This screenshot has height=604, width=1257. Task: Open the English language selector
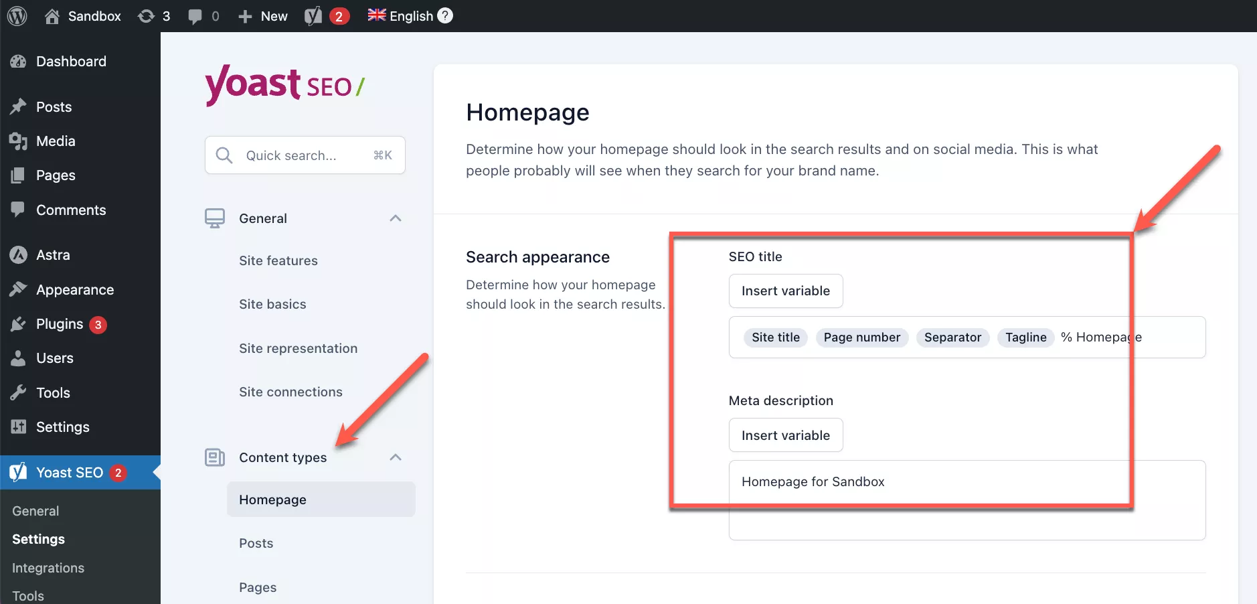tap(409, 15)
